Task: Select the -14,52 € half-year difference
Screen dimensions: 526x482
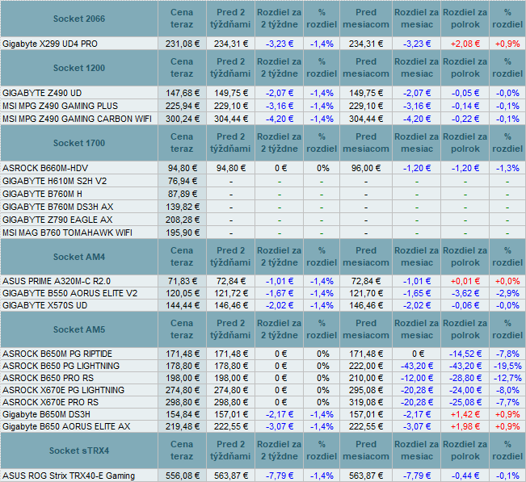Action: click(x=465, y=354)
